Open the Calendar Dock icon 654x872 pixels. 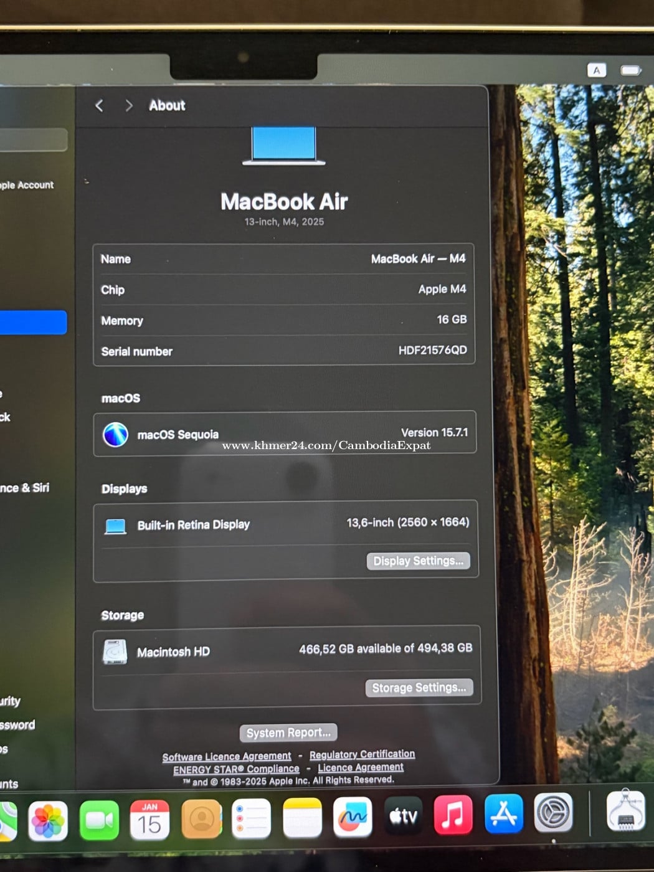149,820
